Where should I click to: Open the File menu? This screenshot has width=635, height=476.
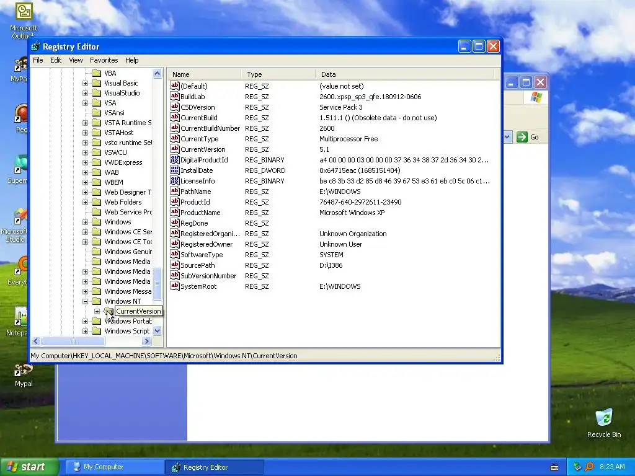(x=38, y=60)
